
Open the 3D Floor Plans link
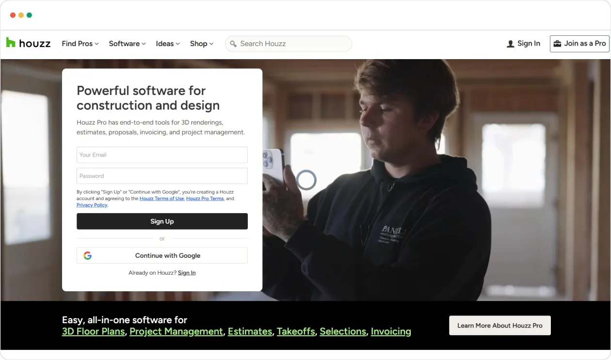coord(94,331)
